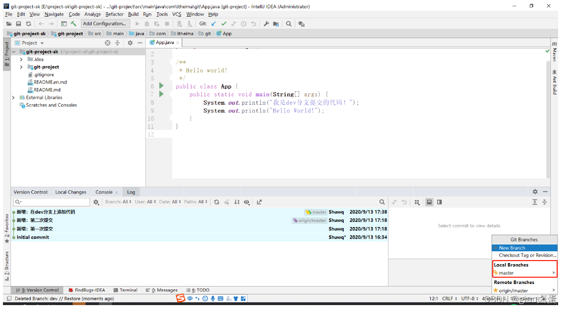
Task: Select New Branch in Git Branches popup
Action: coord(524,248)
